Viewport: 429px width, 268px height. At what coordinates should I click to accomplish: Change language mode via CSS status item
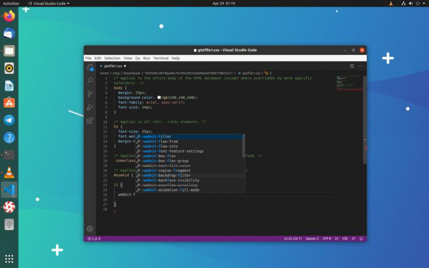(x=345, y=238)
